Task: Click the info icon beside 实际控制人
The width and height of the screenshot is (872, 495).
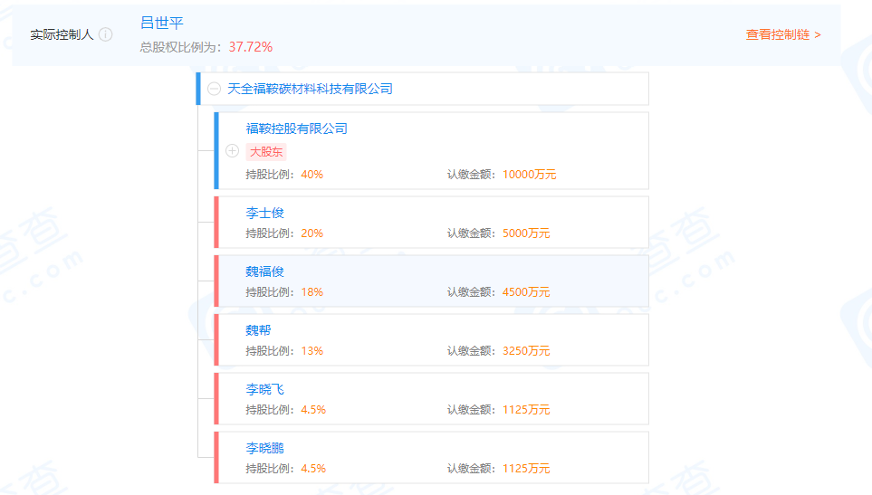Action: point(106,34)
